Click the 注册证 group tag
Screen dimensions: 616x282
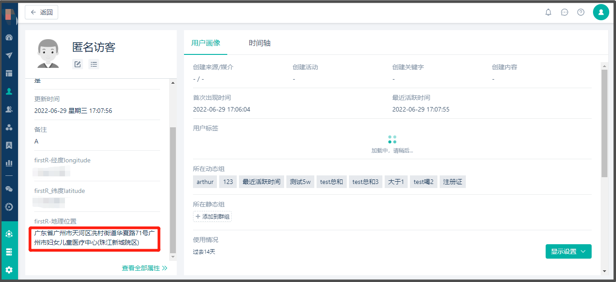(453, 182)
